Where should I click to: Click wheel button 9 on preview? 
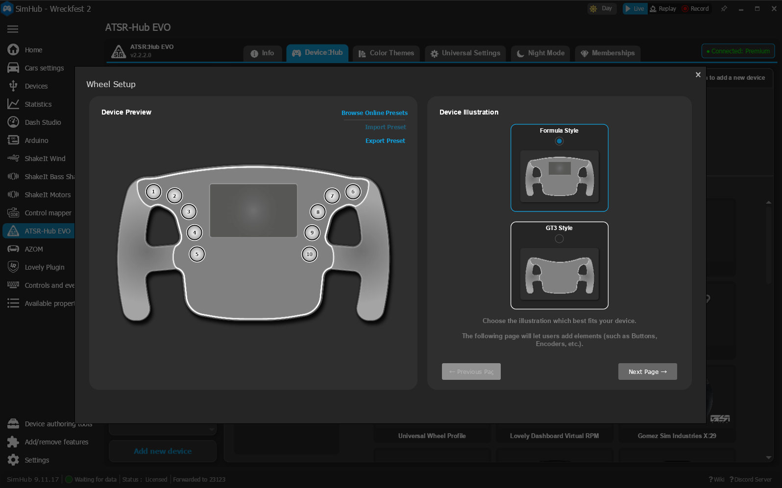[312, 232]
